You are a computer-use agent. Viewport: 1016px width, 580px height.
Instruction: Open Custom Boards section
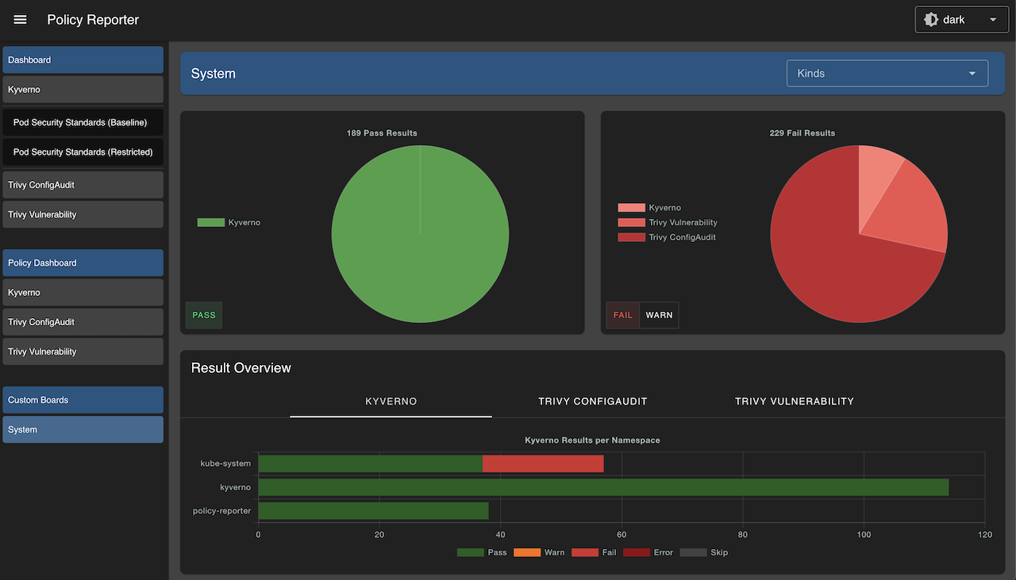coord(83,400)
